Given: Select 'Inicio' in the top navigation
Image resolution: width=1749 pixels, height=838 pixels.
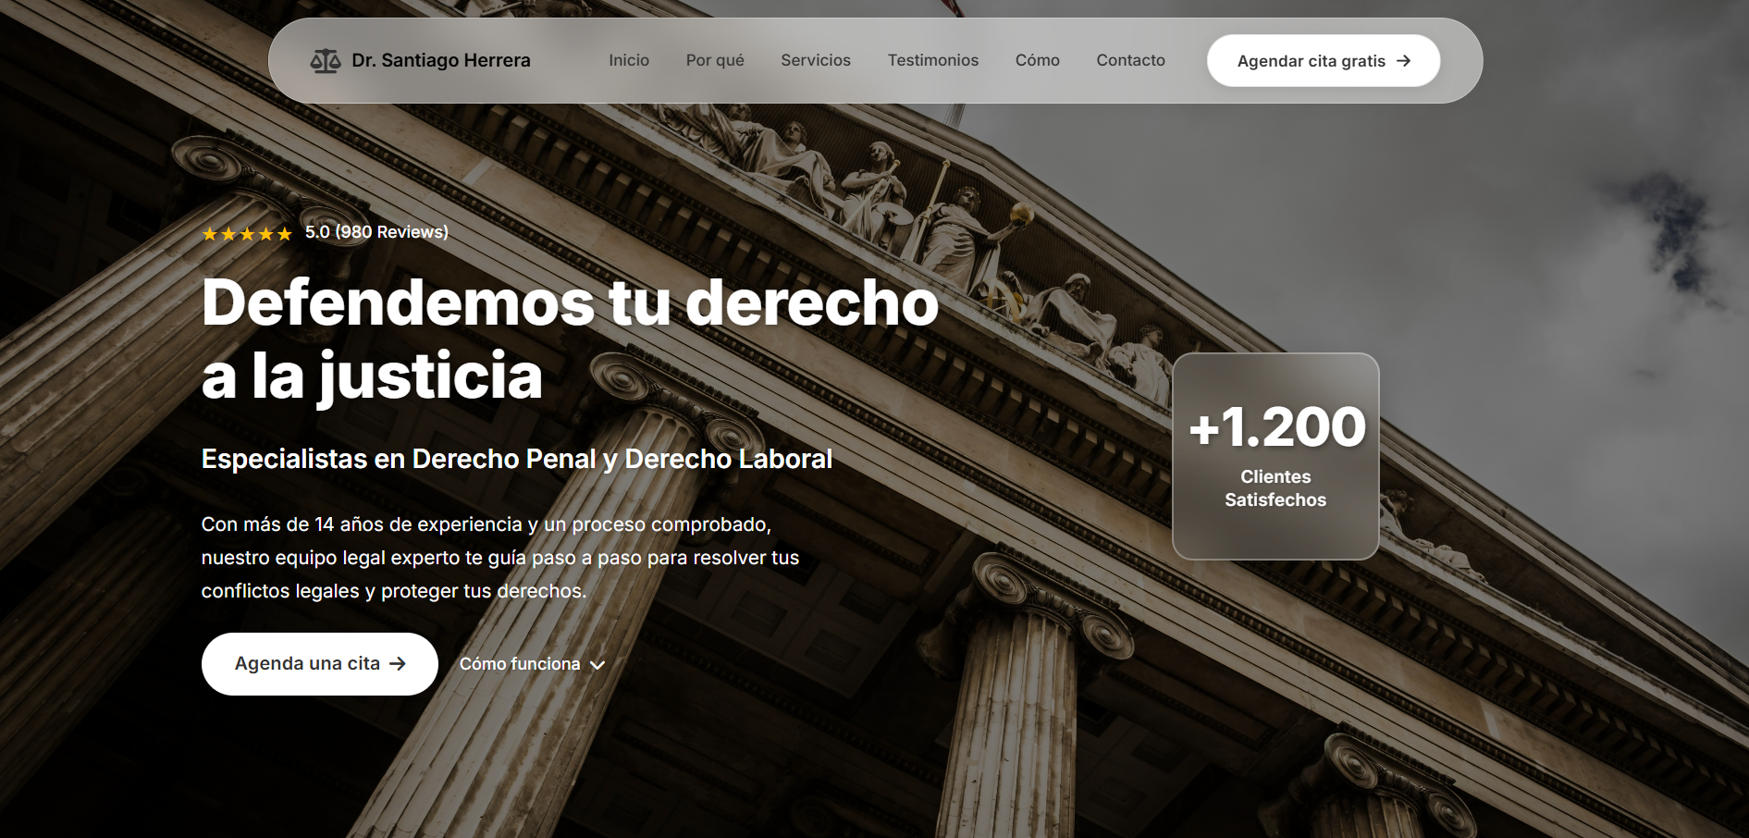Looking at the screenshot, I should (x=628, y=60).
